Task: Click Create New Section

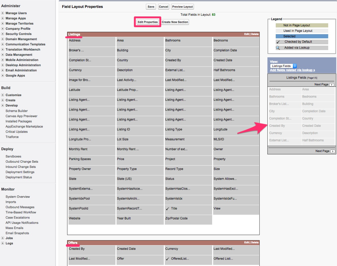Action: 175,22
